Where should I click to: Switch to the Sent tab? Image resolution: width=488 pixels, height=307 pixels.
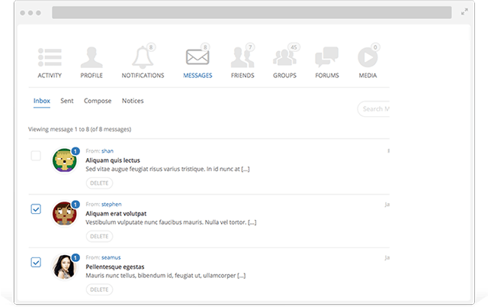[67, 101]
